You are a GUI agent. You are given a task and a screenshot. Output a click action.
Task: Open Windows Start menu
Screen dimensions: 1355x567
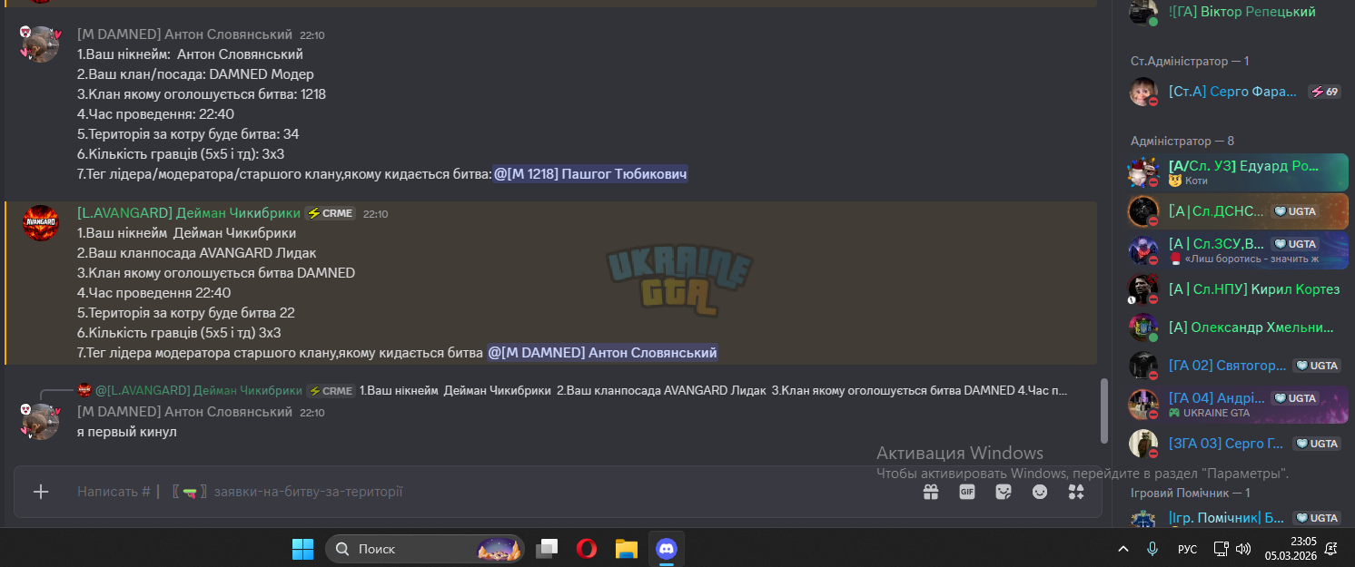coord(302,549)
